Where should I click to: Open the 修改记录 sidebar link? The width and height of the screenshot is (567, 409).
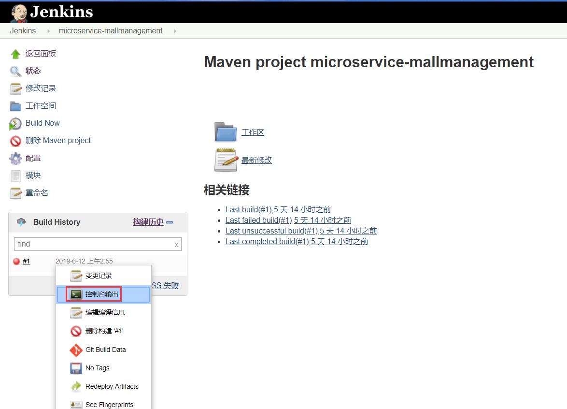point(41,88)
